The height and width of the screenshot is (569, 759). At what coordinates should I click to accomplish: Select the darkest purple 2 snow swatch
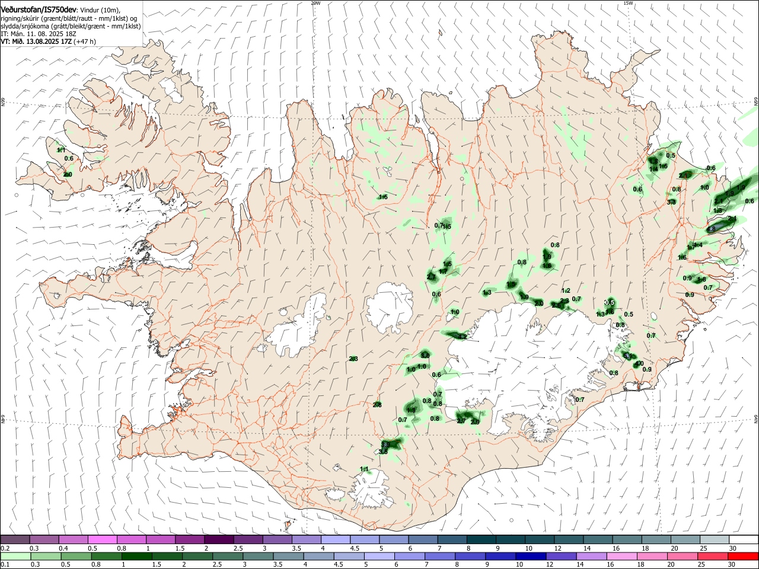(219, 539)
